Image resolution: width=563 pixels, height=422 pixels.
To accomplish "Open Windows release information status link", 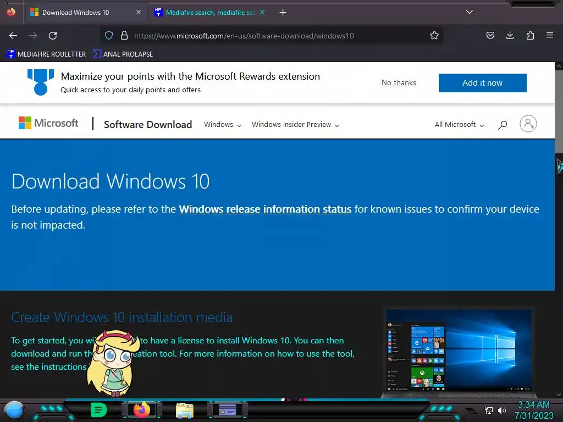I will pyautogui.click(x=265, y=209).
